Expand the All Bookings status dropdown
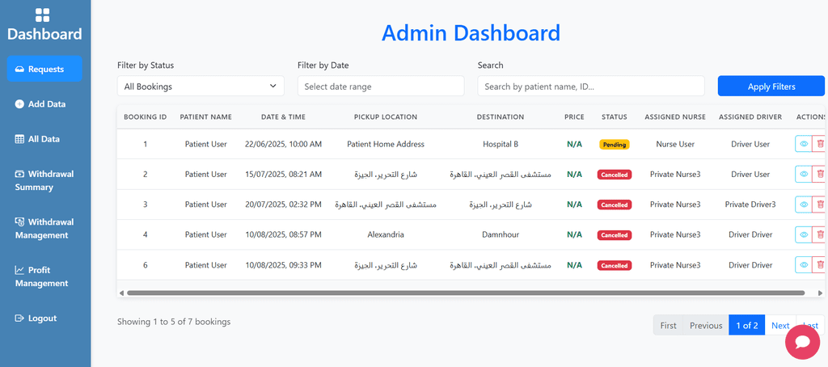The height and width of the screenshot is (367, 828). point(201,86)
